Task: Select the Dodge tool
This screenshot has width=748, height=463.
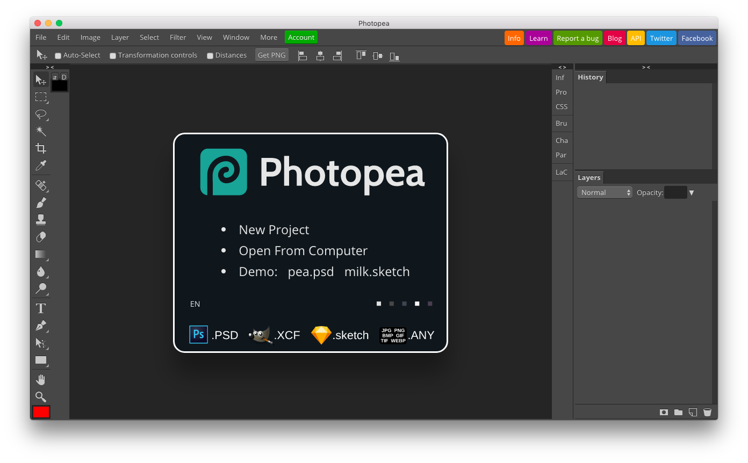Action: (41, 288)
